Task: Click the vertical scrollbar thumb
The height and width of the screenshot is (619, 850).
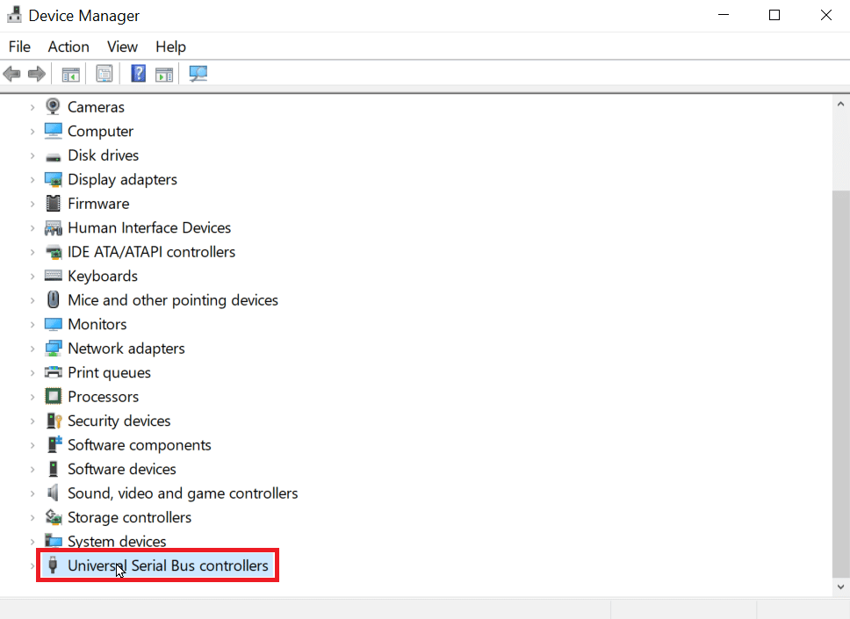Action: point(841,384)
